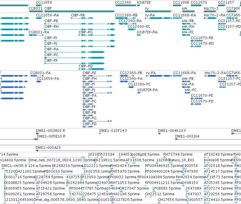Click the CG11668-PA protein label
This screenshot has width=241, height=204.
(185, 73)
